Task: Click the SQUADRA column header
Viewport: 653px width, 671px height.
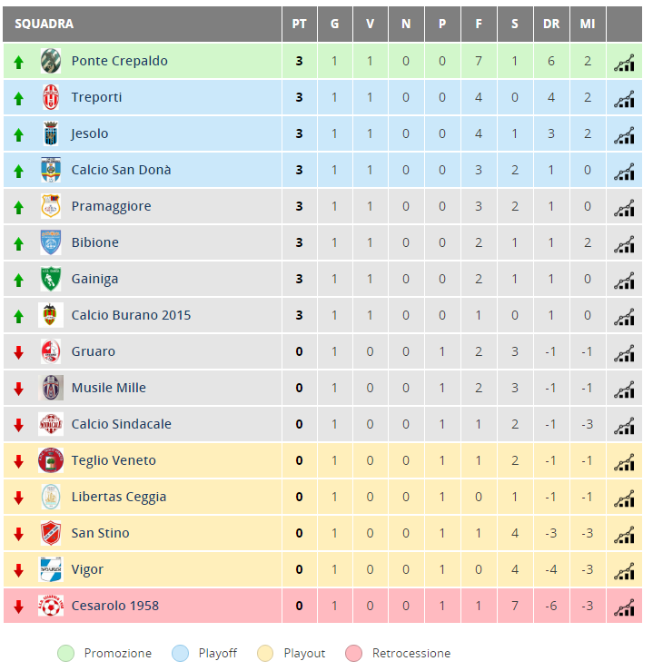Action: point(45,24)
